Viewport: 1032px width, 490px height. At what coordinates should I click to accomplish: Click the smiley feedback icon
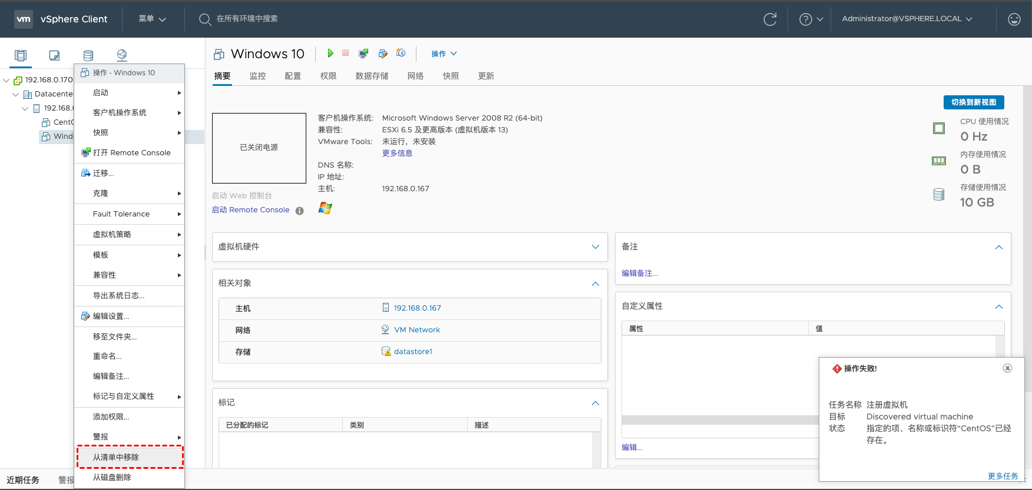click(1014, 19)
